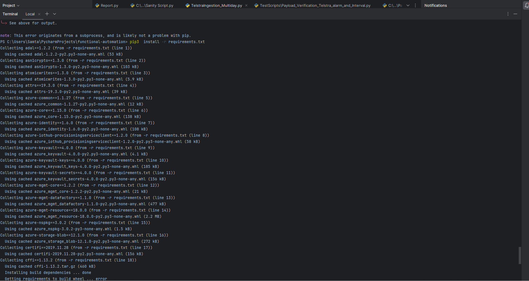Select the Local terminal tab
This screenshot has width=529, height=281.
point(30,14)
